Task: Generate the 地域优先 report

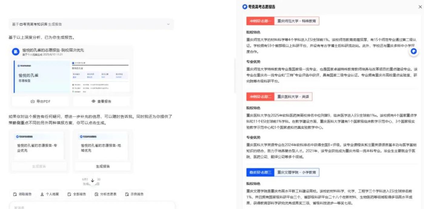Action: pos(103,166)
